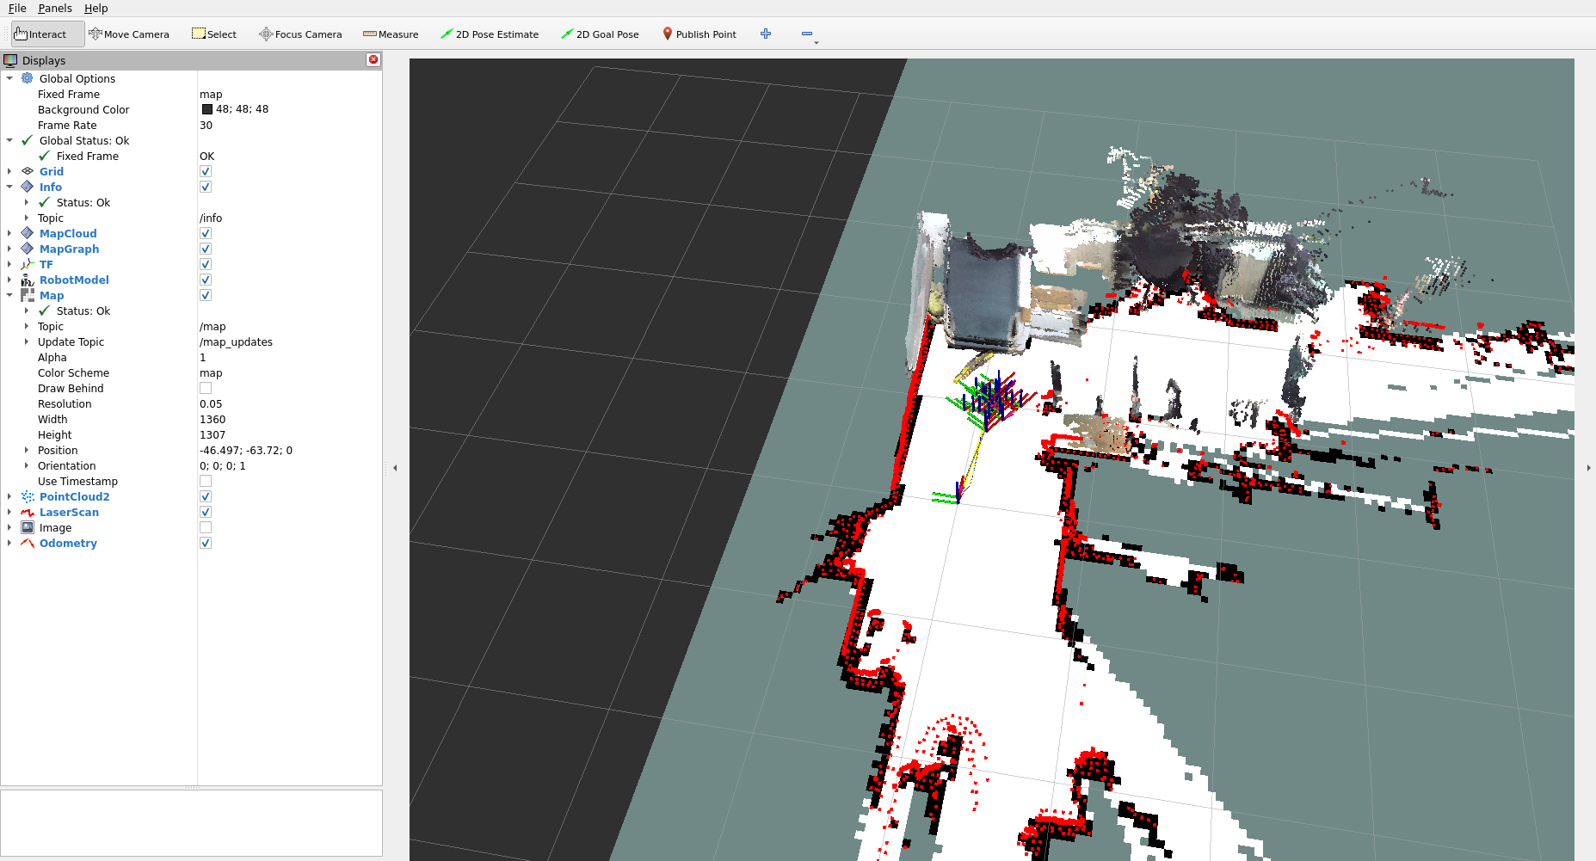Pick the Measure tool

coord(391,34)
